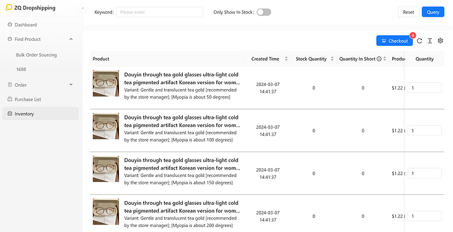
Task: Click the Dashboard icon in sidebar
Action: [x=10, y=25]
